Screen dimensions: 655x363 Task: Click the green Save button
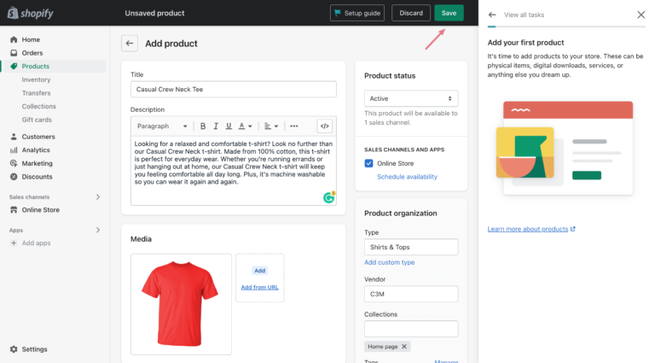click(449, 13)
